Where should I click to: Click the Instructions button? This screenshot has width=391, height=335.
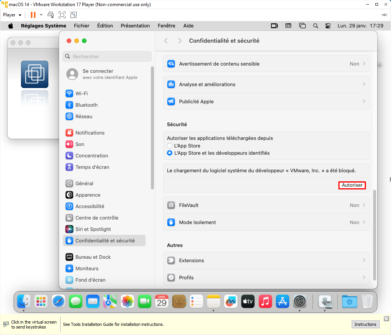coord(365,324)
